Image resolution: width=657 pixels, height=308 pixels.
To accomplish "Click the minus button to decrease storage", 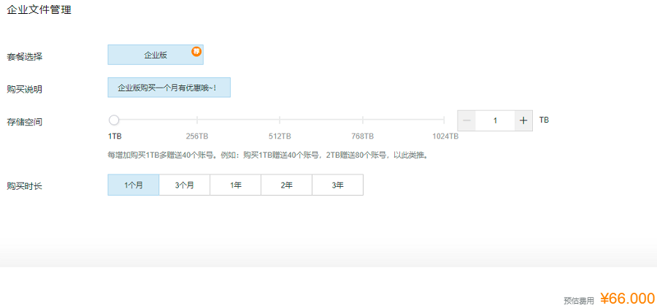I will pyautogui.click(x=466, y=120).
